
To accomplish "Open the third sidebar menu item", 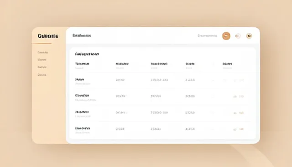I will click(42, 67).
